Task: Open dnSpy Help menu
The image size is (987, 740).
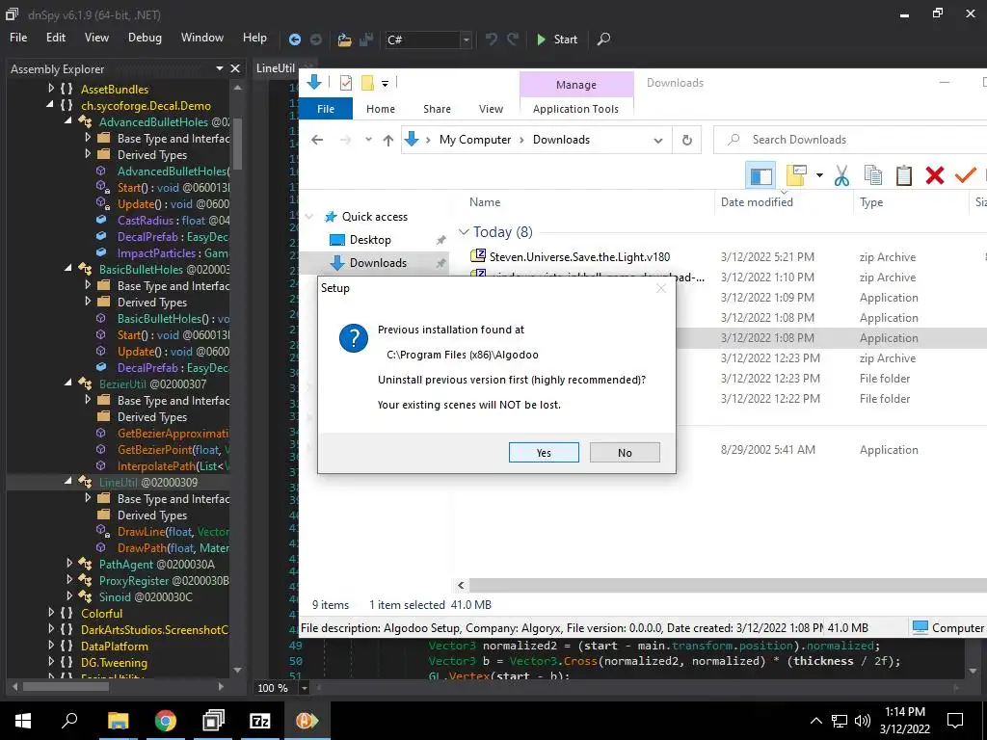Action: [254, 38]
